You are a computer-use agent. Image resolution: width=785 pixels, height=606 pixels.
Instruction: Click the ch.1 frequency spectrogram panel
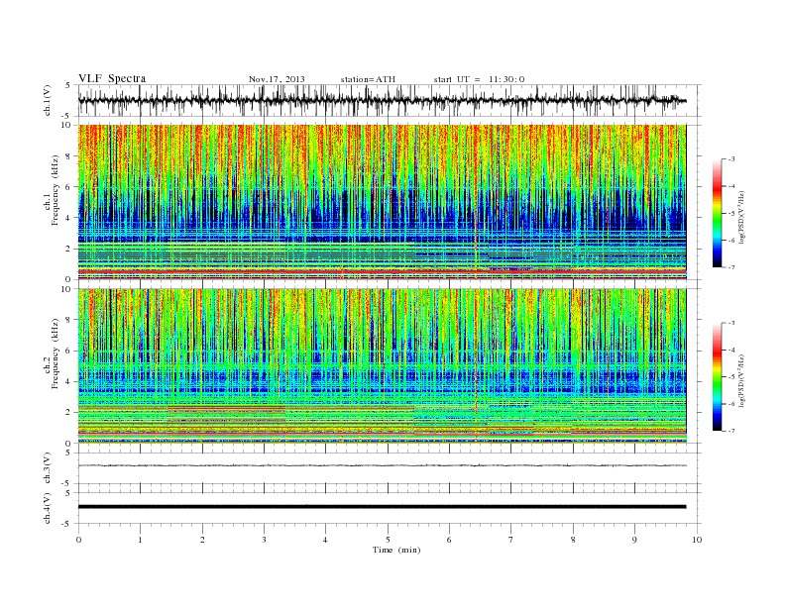[382, 202]
